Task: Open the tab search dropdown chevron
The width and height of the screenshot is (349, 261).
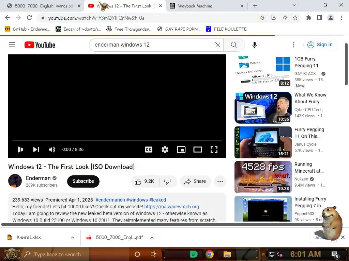Action: pyautogui.click(x=294, y=5)
